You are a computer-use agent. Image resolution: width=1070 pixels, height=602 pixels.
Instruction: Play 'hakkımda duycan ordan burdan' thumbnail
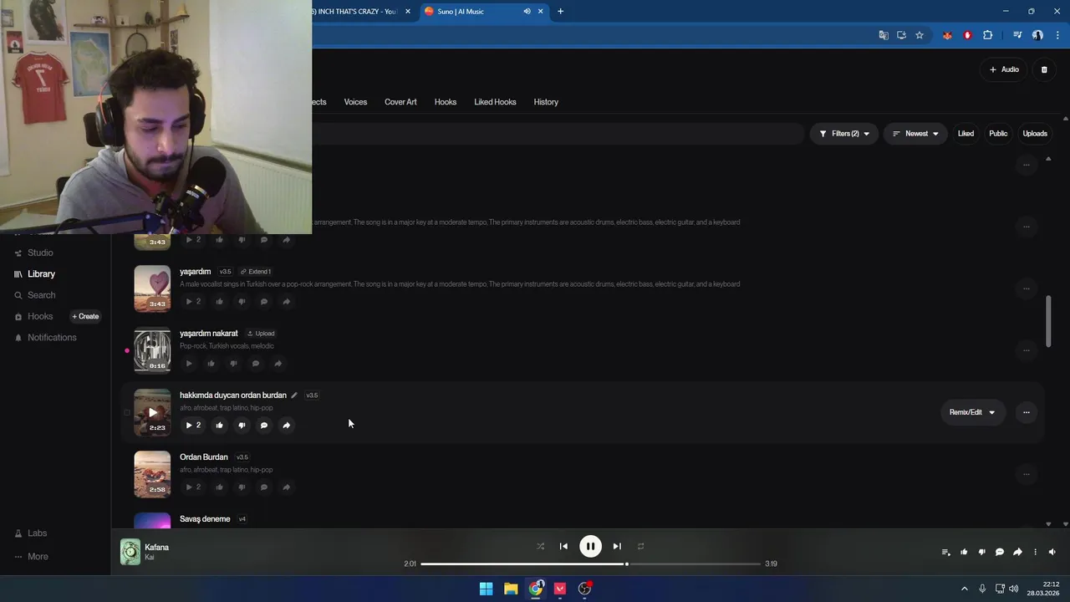click(152, 412)
